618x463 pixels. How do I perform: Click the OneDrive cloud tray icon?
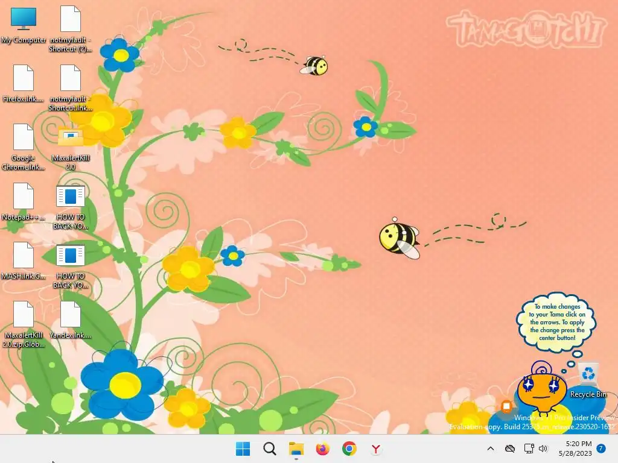click(510, 449)
